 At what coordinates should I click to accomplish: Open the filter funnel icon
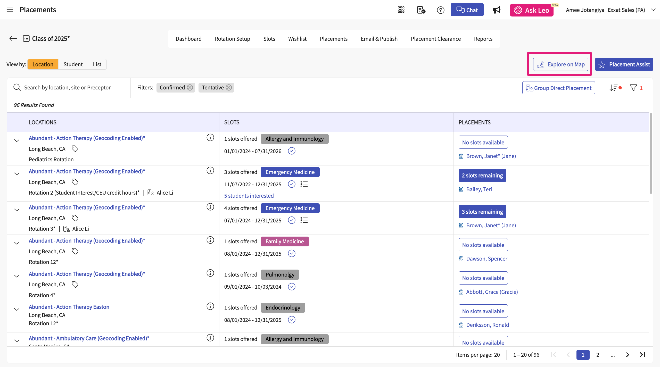tap(633, 88)
